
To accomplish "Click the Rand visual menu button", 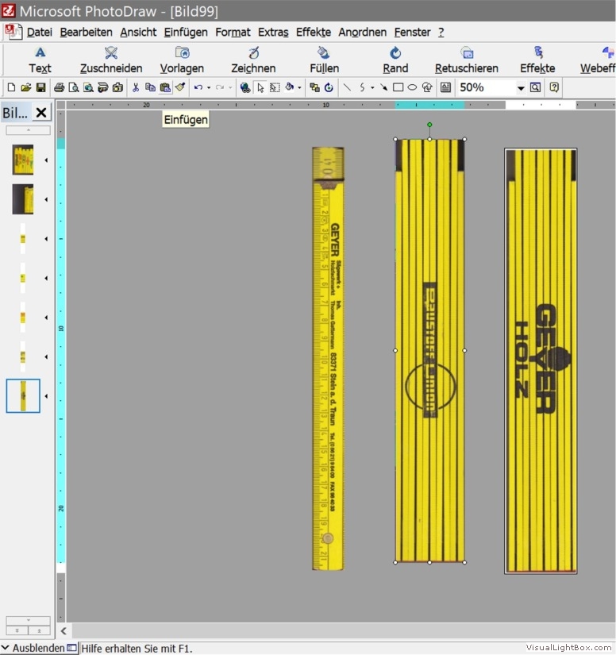I will (395, 60).
